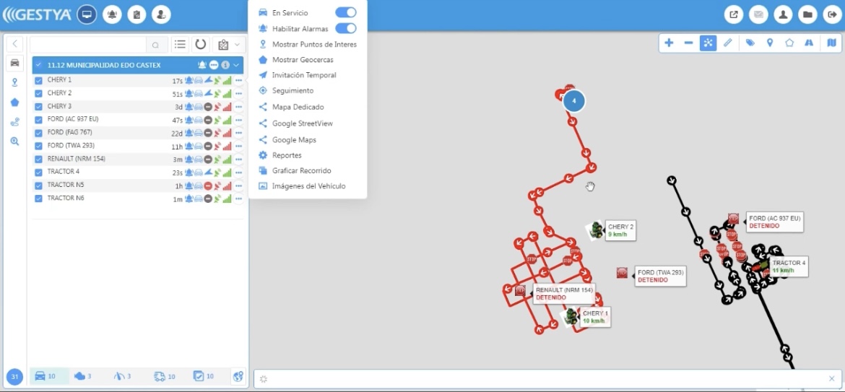845x392 pixels.
Task: Click the pentagon geofence tool in map toolbar
Action: click(x=789, y=43)
